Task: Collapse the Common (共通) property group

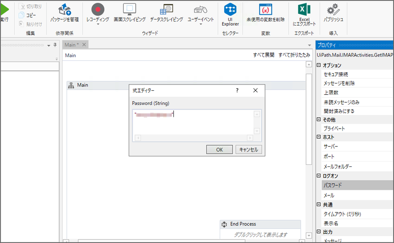Action: (319, 204)
